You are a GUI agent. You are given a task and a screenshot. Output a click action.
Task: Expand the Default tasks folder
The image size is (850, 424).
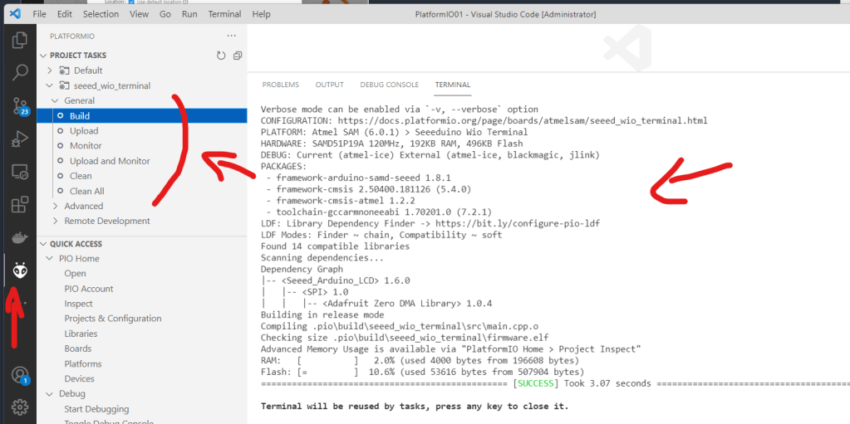pos(51,71)
